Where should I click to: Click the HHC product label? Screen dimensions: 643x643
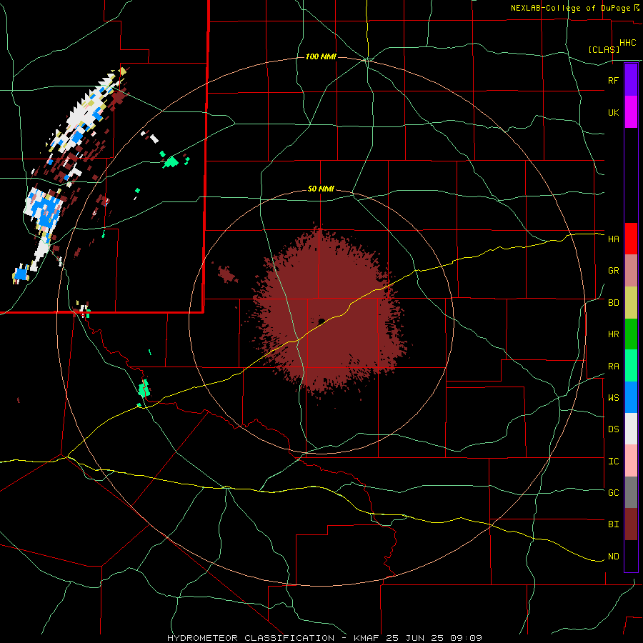(x=627, y=43)
